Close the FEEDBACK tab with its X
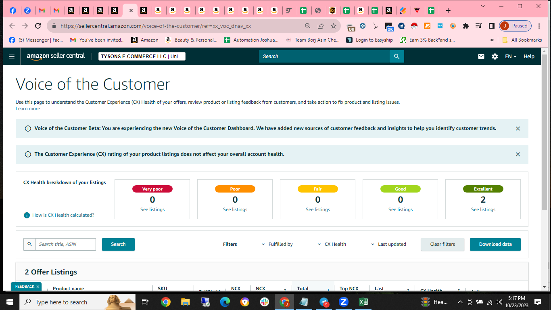The image size is (551, 310). (x=38, y=287)
